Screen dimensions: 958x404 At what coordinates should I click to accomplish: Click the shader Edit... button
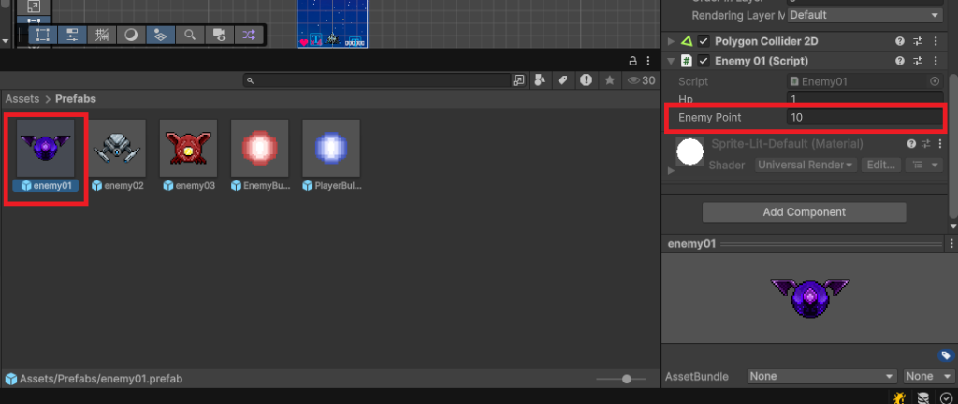881,165
